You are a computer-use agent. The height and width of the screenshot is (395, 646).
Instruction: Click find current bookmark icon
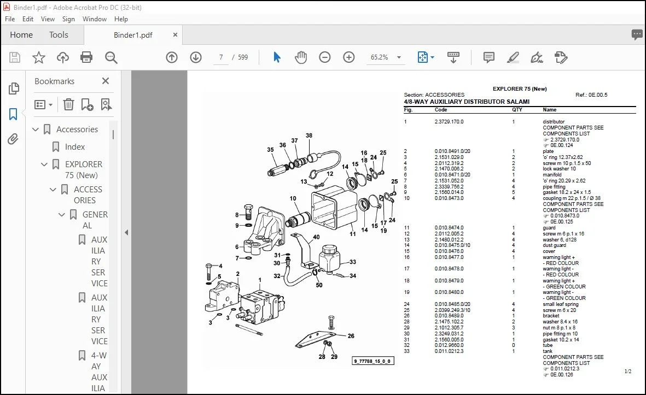(x=106, y=104)
